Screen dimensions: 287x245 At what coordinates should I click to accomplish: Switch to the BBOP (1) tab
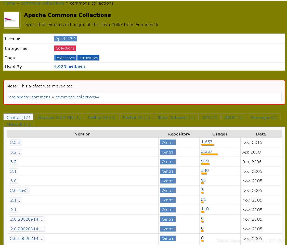(x=233, y=117)
